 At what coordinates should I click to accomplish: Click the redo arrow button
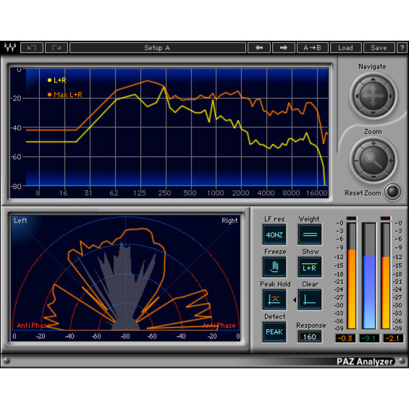[x=56, y=48]
